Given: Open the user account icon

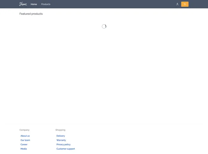Looking at the screenshot, I should click(x=177, y=4).
